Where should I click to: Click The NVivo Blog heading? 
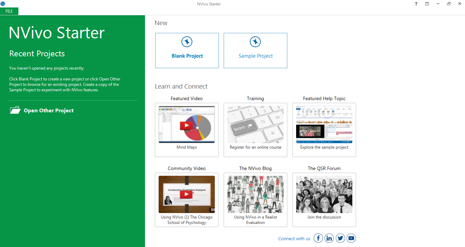pyautogui.click(x=255, y=168)
